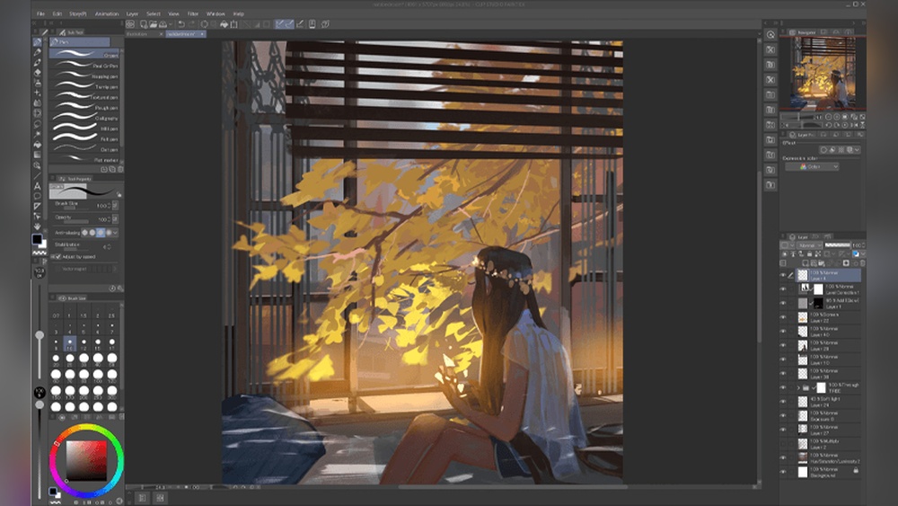The image size is (898, 506).
Task: Click the Fill command bar icon
Action: [x=224, y=24]
